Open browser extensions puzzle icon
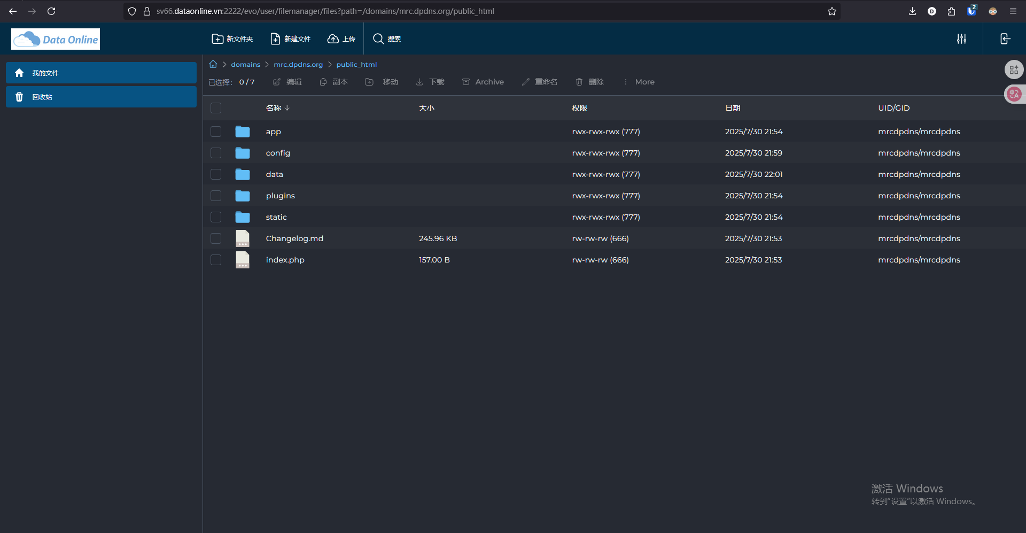Image resolution: width=1026 pixels, height=533 pixels. pyautogui.click(x=951, y=11)
